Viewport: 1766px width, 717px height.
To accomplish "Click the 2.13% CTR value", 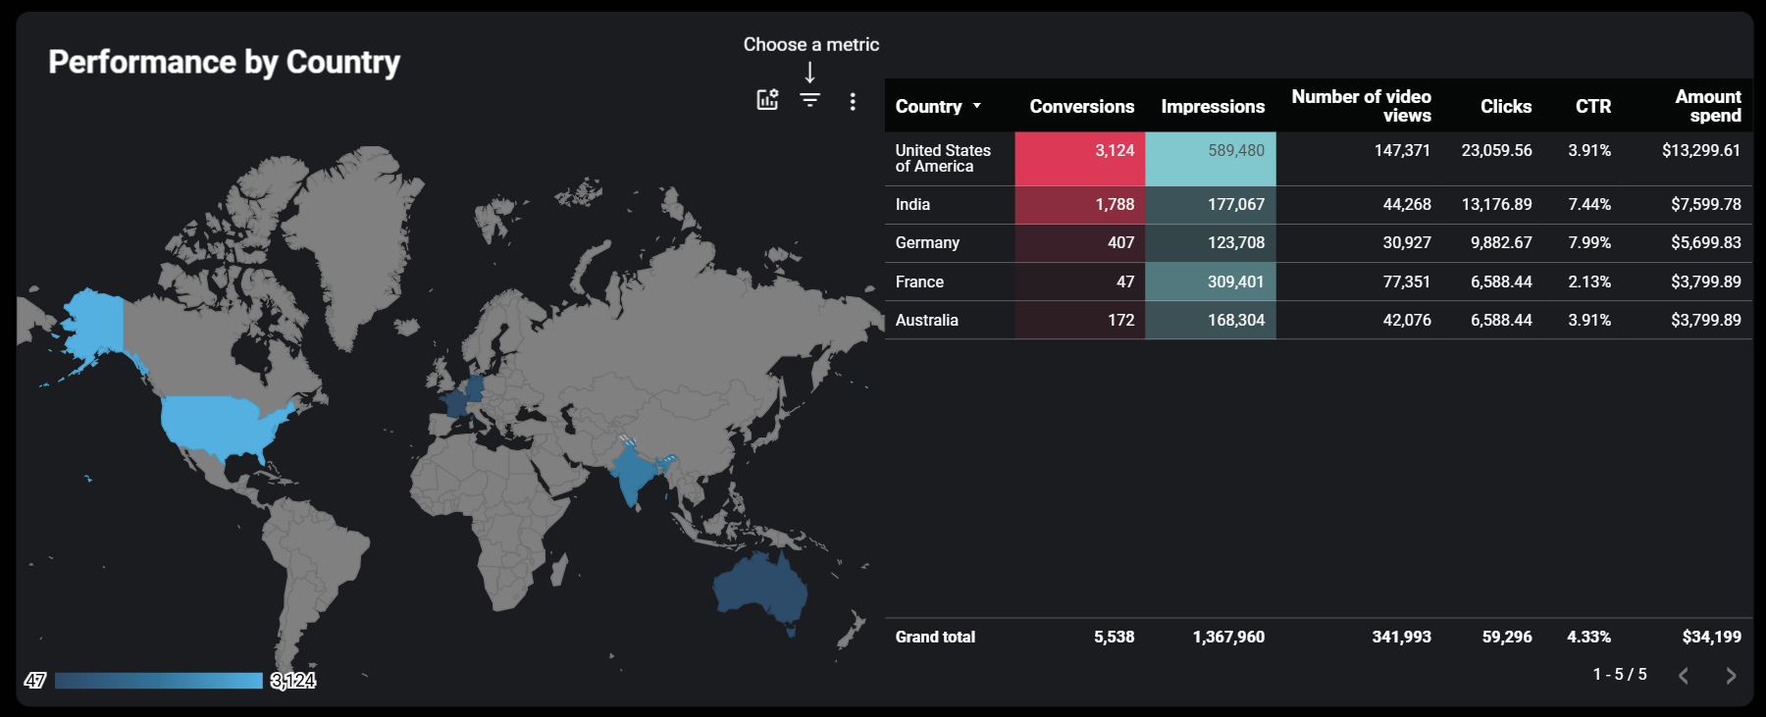I will [1589, 282].
